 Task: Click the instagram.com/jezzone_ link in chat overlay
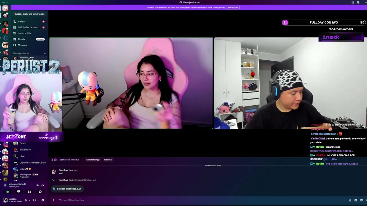click(x=332, y=151)
